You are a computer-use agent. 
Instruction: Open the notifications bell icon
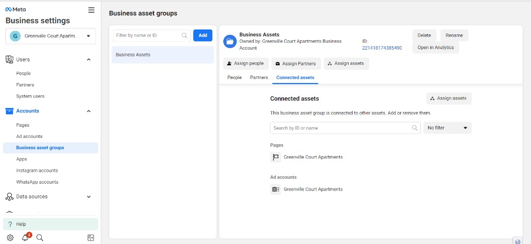(25, 238)
